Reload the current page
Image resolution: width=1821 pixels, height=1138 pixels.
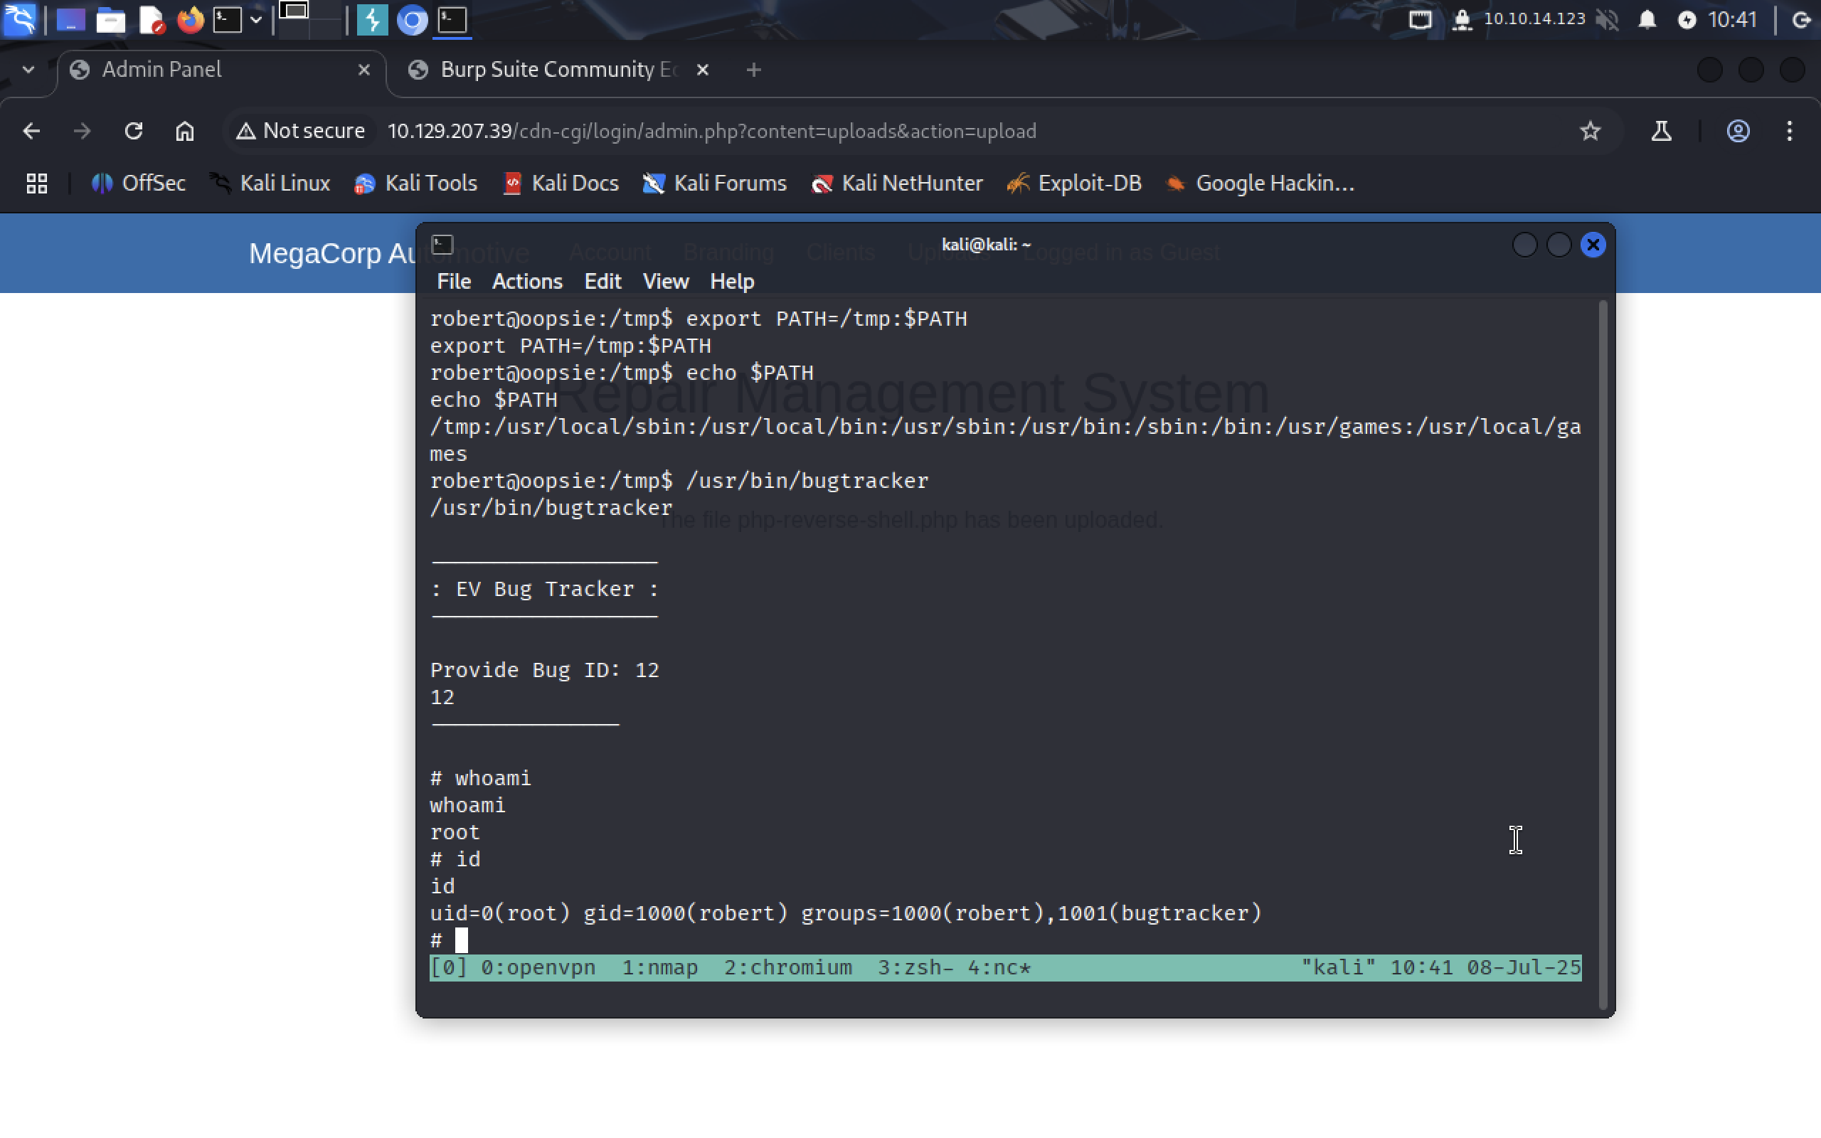tap(133, 131)
